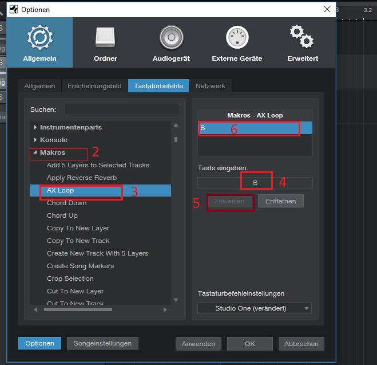Select the Tastaturbefehle tab
This screenshot has height=365, width=377.
(x=158, y=86)
